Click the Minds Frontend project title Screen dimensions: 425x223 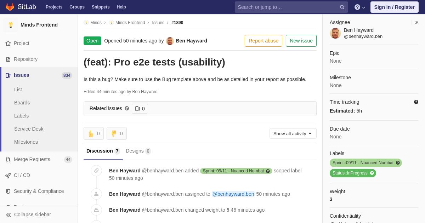pyautogui.click(x=39, y=25)
